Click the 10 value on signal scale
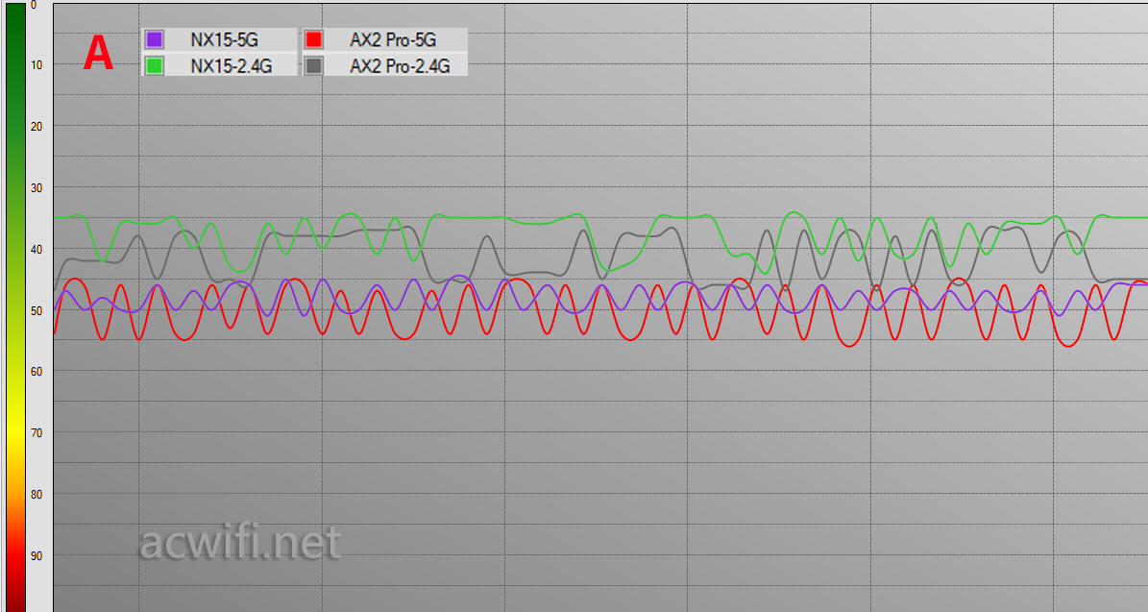Image resolution: width=1148 pixels, height=612 pixels. click(37, 65)
